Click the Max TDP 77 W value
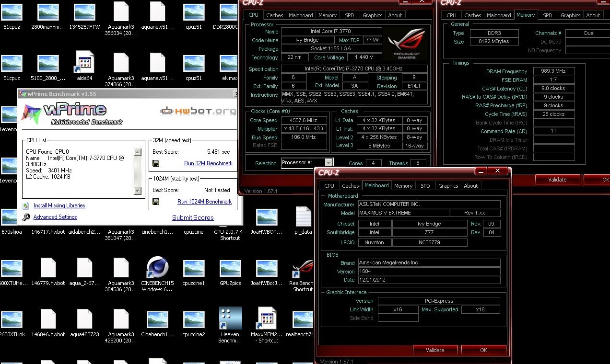Screen dimensions: 610x364 [372, 40]
